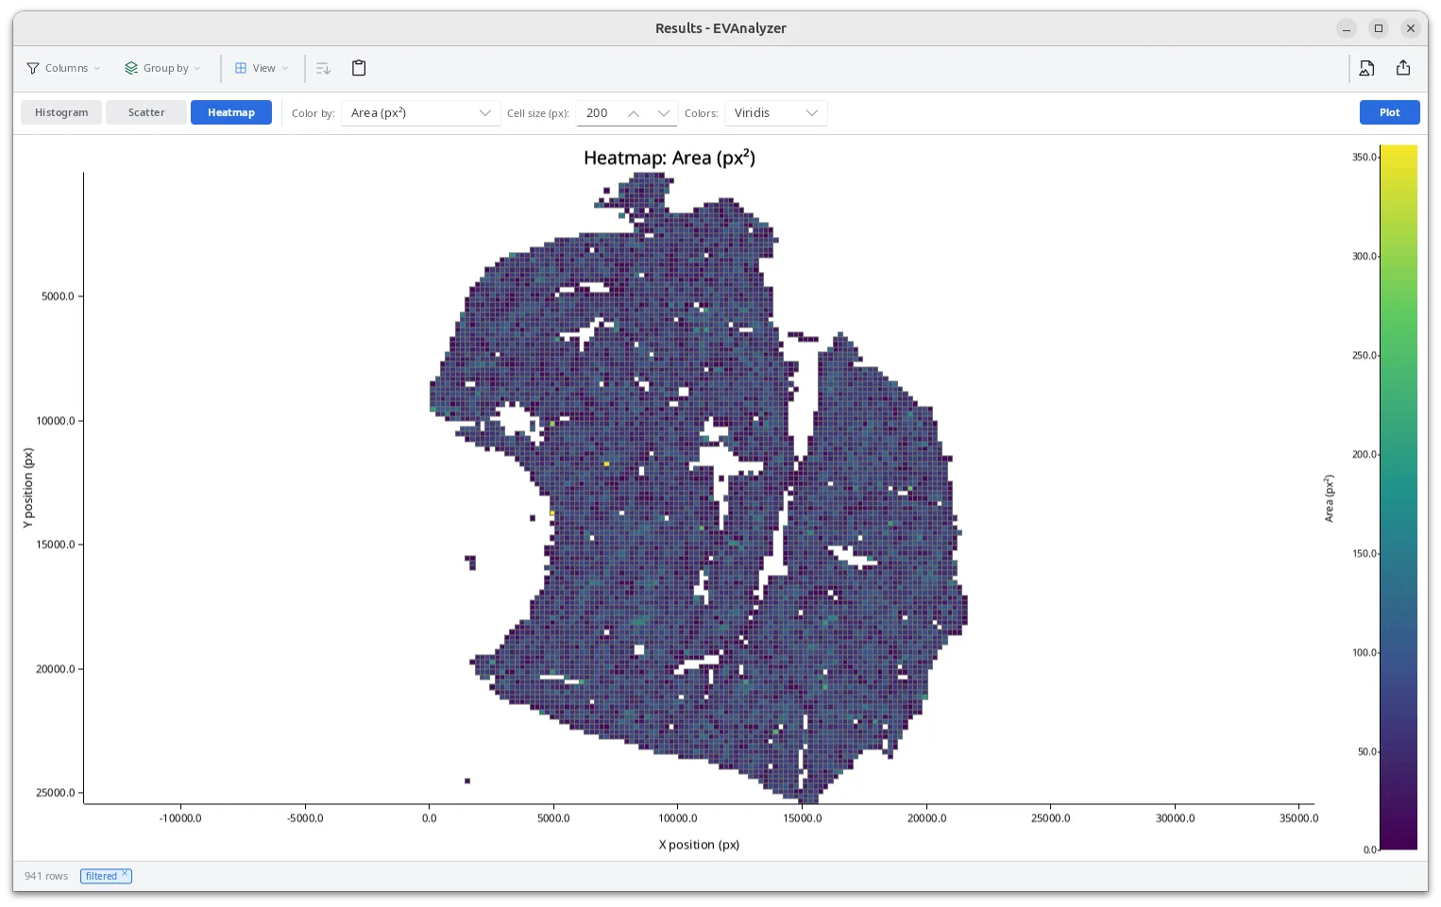Minimize the Results window
1441x907 pixels.
tap(1347, 28)
